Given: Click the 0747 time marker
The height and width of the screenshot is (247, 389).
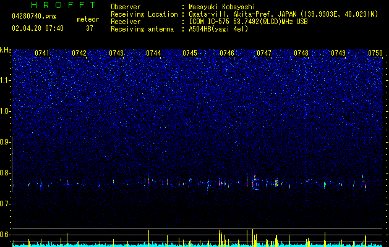Looking at the screenshot, I should click(264, 53).
